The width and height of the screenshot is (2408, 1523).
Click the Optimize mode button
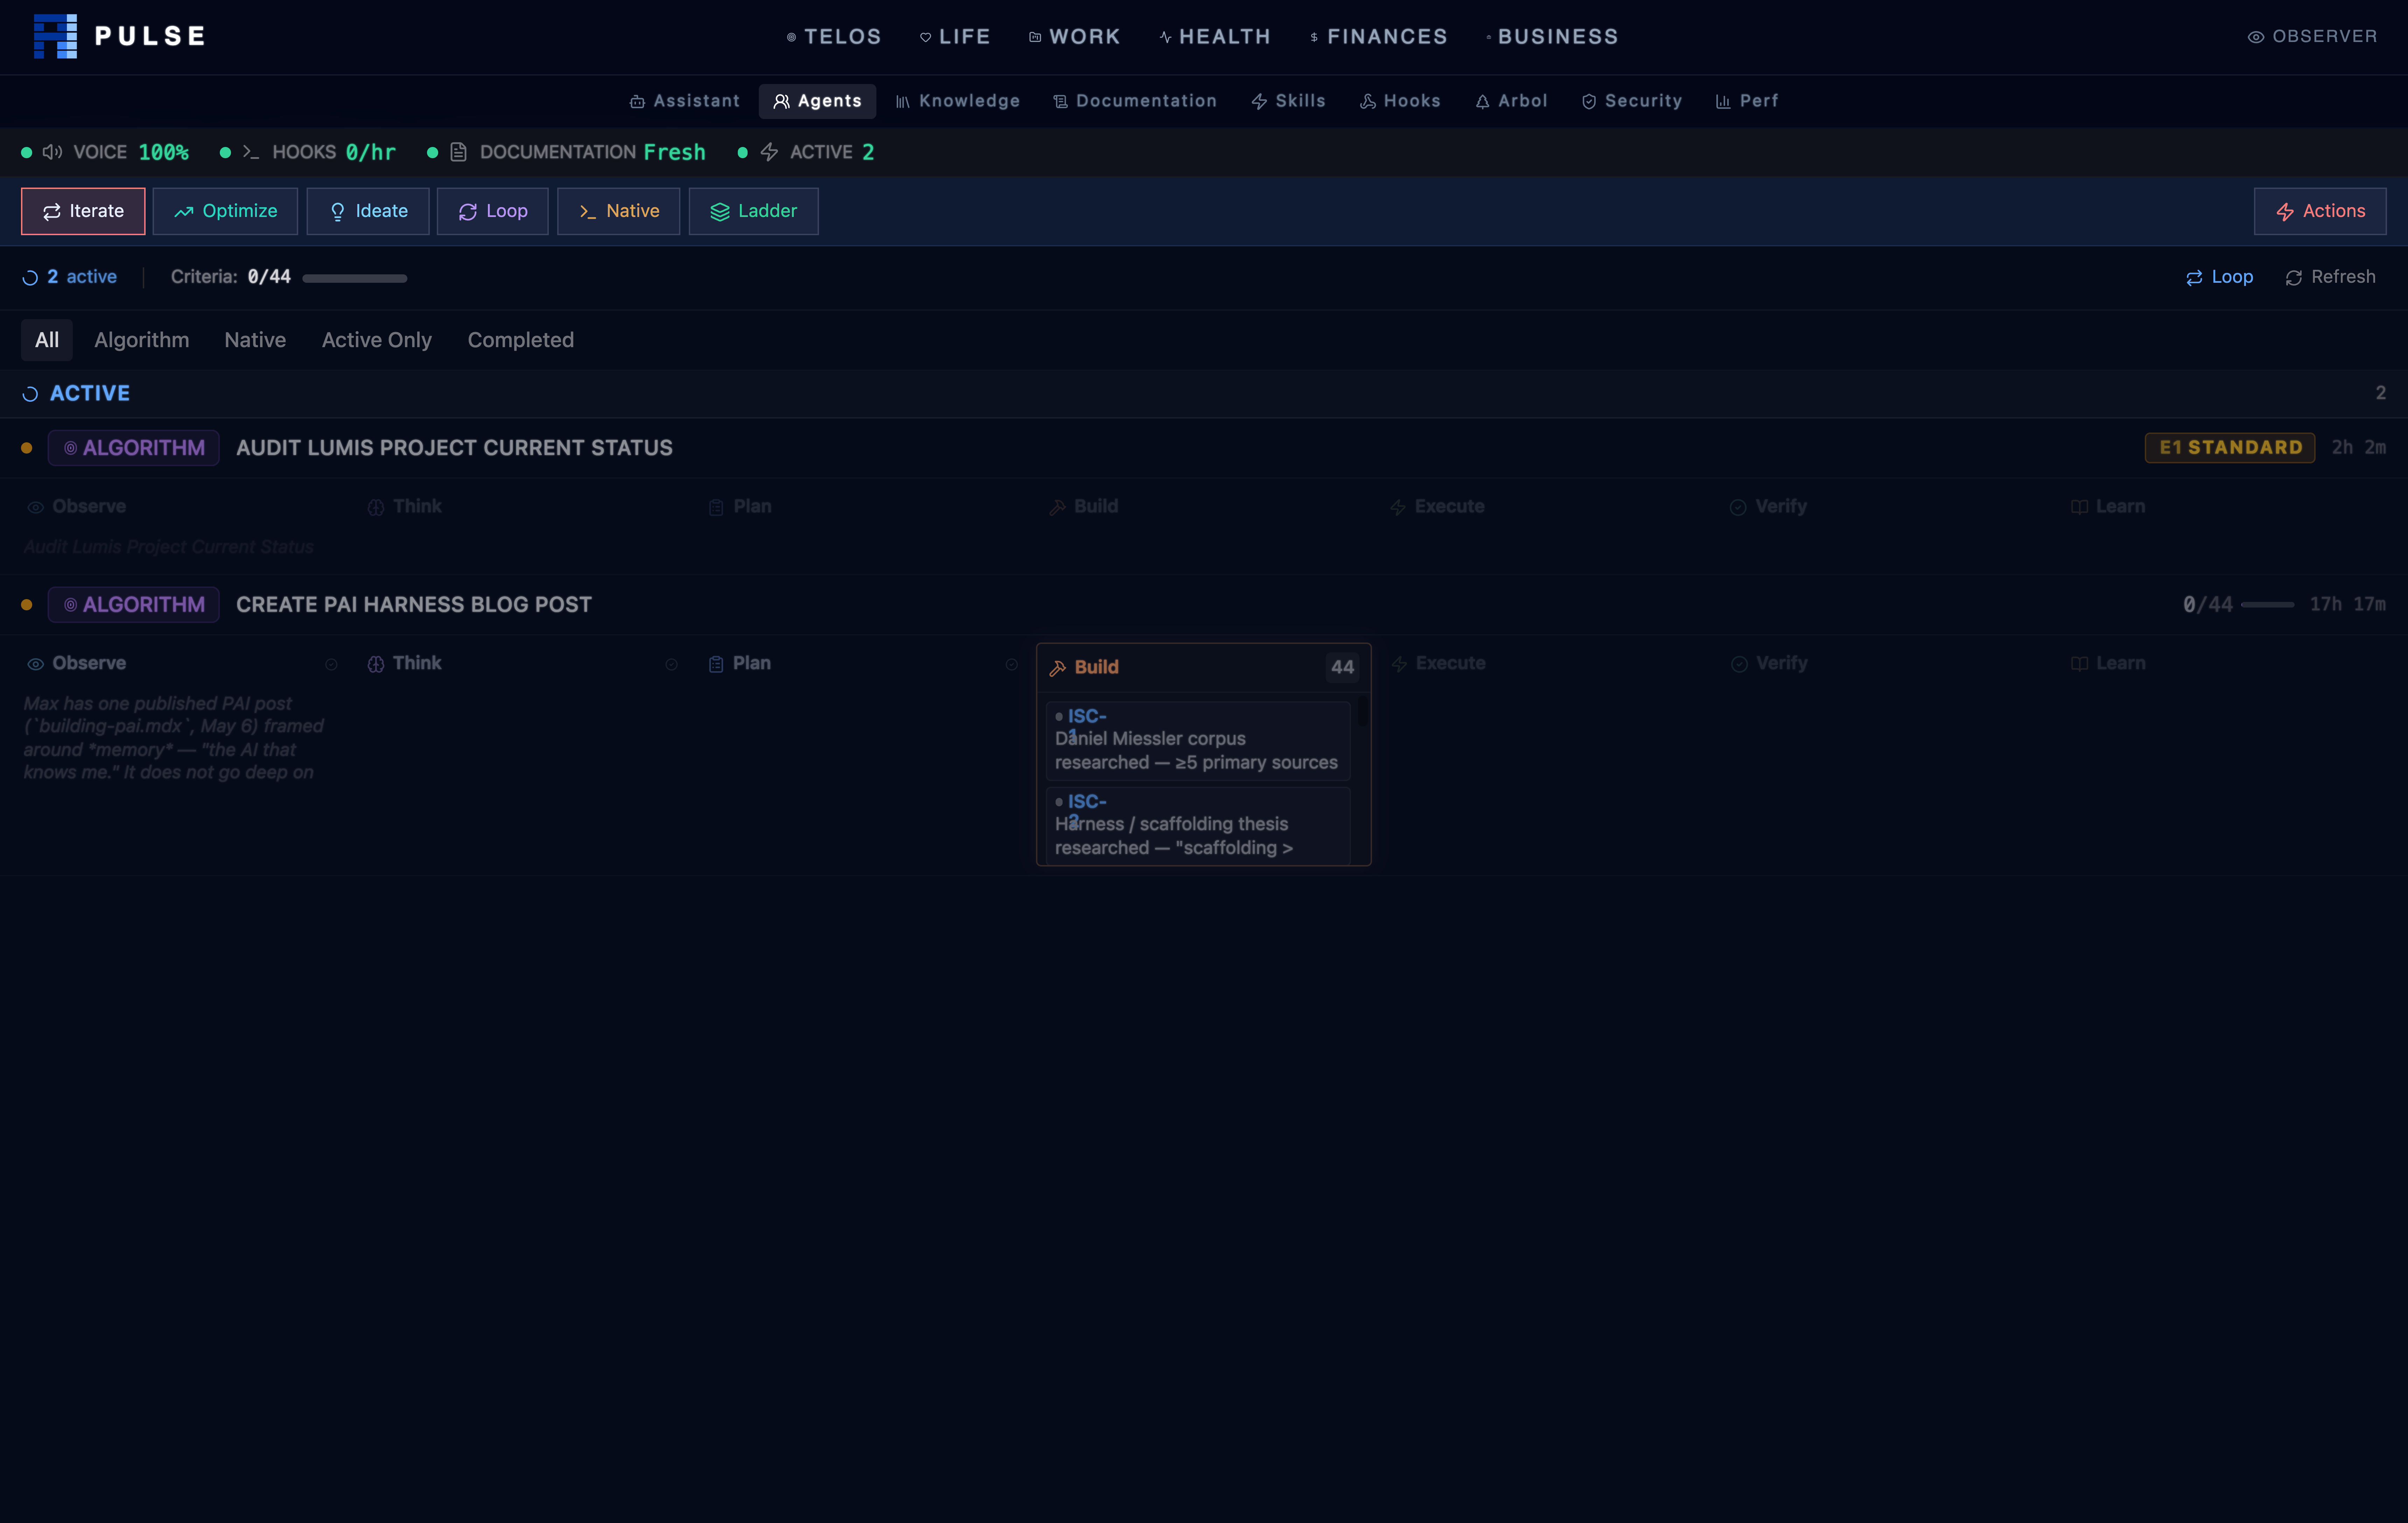pos(225,211)
